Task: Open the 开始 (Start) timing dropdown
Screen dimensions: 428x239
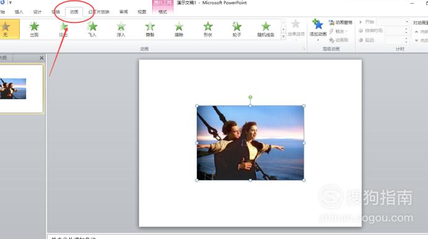Action: point(393,22)
